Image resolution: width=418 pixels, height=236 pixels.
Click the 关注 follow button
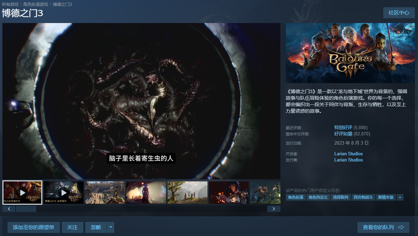[73, 227]
